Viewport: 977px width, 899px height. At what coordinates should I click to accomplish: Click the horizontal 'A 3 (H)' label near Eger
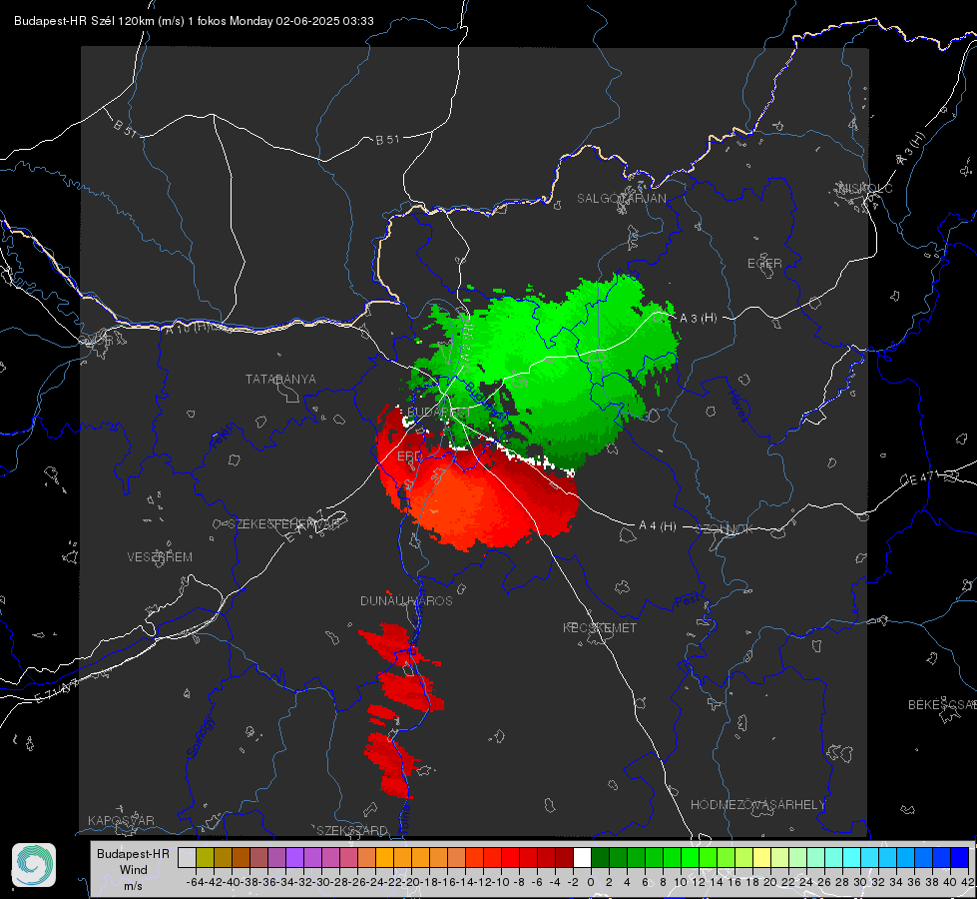click(698, 319)
